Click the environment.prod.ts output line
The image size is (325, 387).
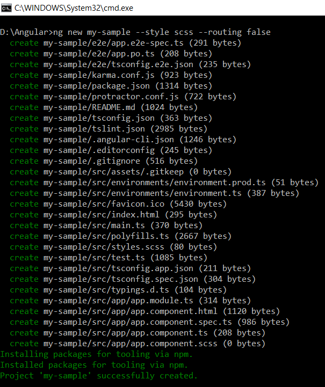[x=164, y=182]
